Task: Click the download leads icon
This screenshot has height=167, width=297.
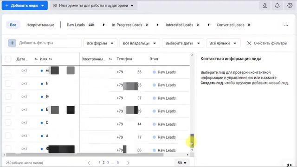Action: point(265,6)
